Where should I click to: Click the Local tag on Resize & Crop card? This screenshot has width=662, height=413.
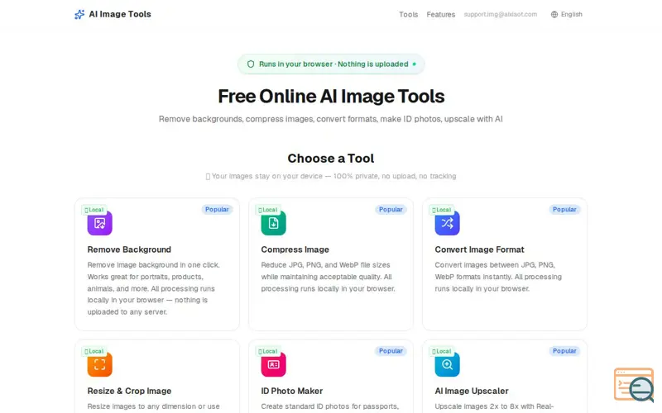coord(94,352)
